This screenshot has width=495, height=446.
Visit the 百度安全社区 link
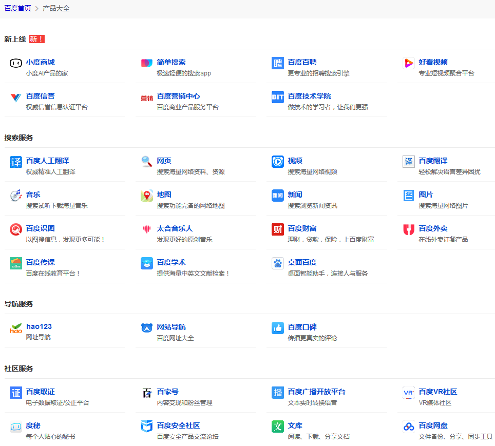tap(178, 425)
